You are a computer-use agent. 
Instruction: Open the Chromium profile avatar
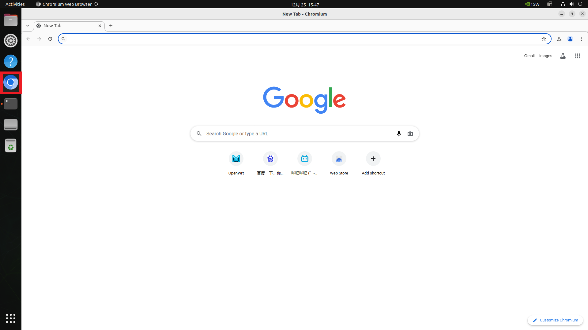pyautogui.click(x=570, y=39)
